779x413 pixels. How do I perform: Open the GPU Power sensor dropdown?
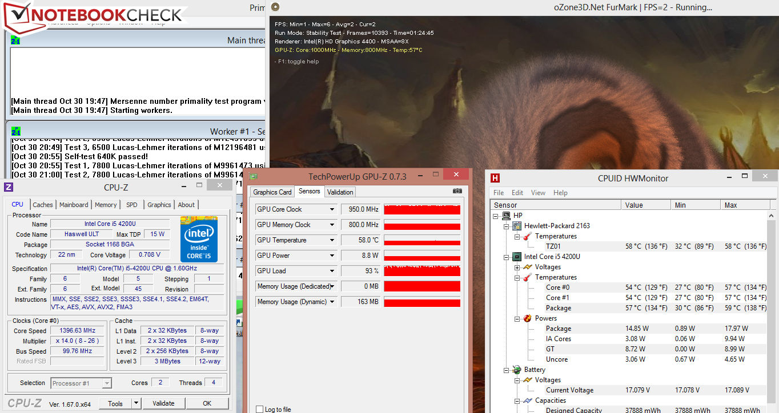[x=332, y=256]
